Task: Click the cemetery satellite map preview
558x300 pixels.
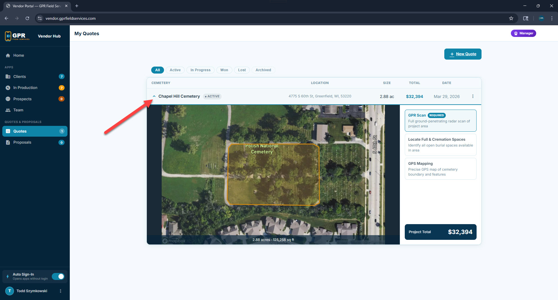Action: 273,174
